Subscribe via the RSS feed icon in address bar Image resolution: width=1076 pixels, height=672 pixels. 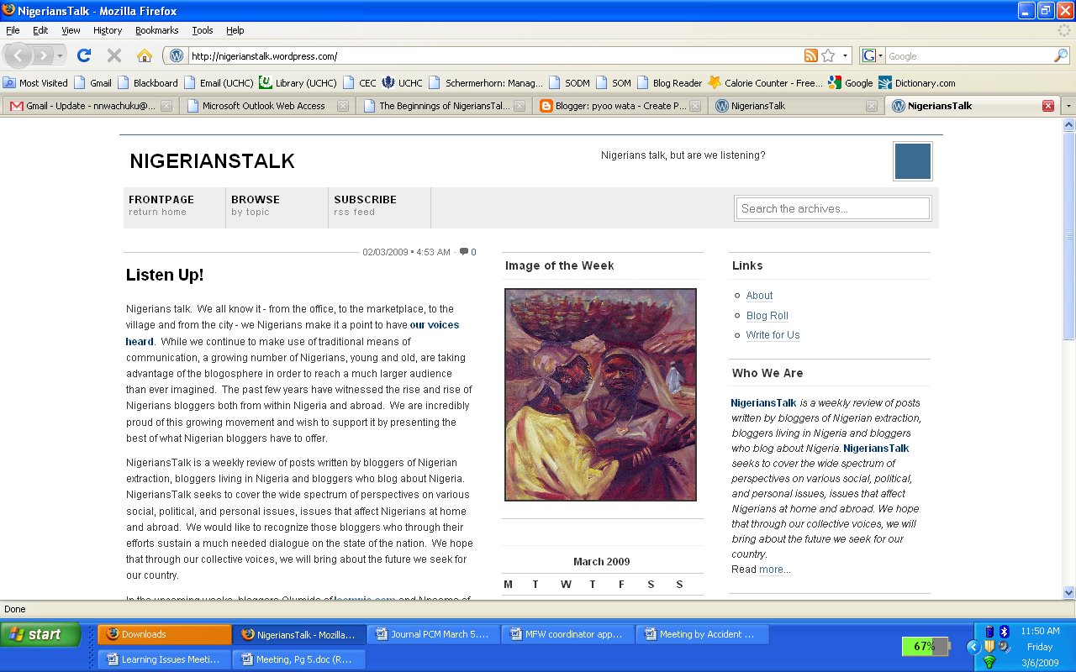[x=810, y=55]
